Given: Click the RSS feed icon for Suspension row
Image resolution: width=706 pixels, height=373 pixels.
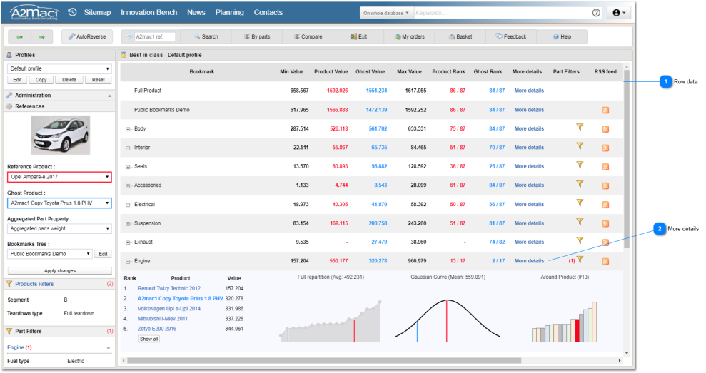Looking at the screenshot, I should [605, 224].
